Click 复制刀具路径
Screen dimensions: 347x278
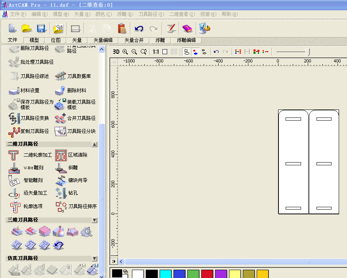point(29,131)
